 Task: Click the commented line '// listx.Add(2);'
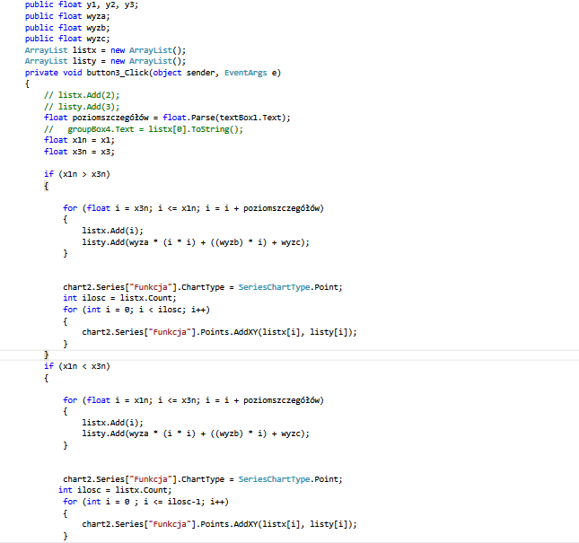click(82, 95)
